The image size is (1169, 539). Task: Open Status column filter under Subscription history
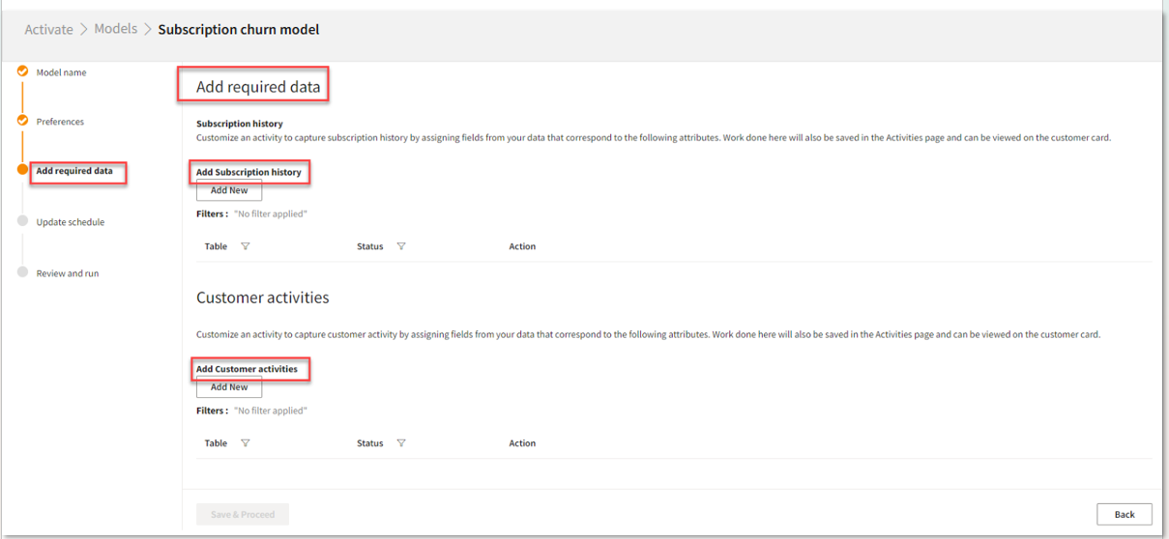pyautogui.click(x=401, y=246)
